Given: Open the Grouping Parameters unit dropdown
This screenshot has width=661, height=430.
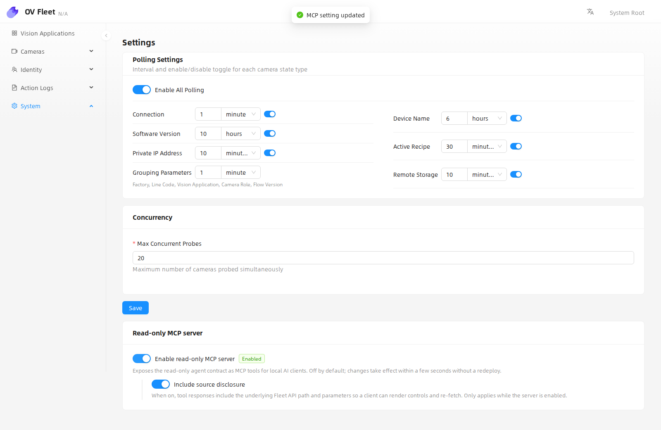Looking at the screenshot, I should coord(241,172).
